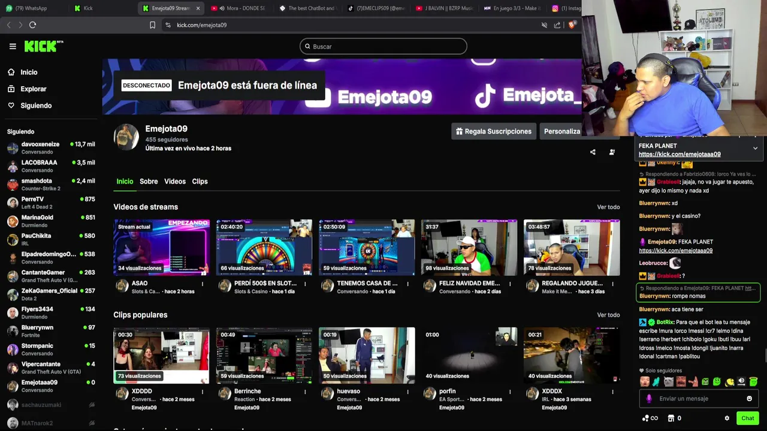Open Siguiendo in the sidebar
Screen dimensions: 767x431
point(36,105)
